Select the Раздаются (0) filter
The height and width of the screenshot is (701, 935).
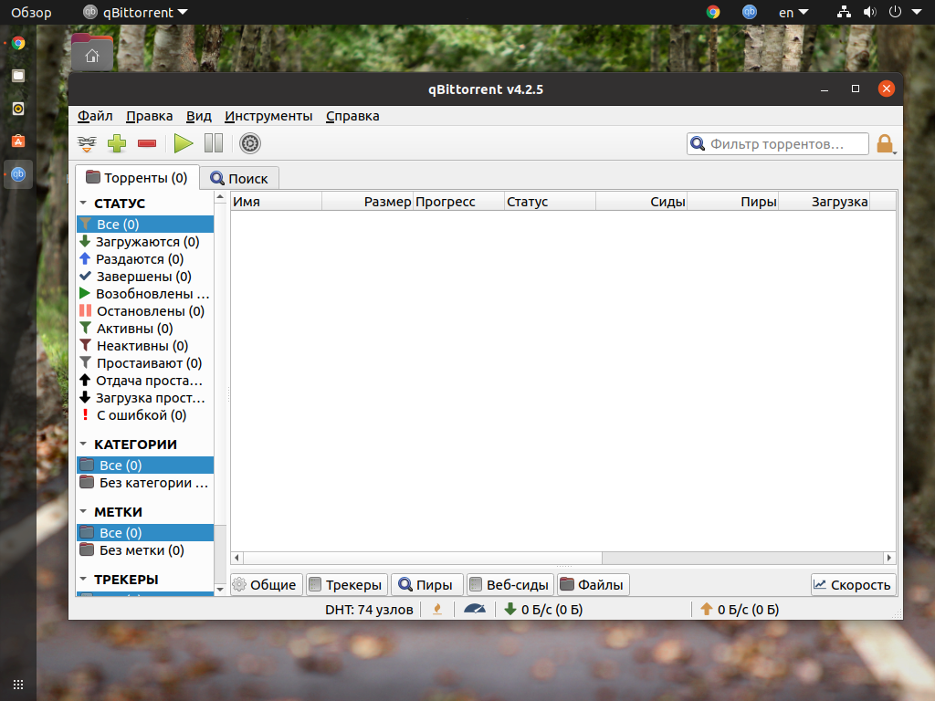(x=145, y=258)
